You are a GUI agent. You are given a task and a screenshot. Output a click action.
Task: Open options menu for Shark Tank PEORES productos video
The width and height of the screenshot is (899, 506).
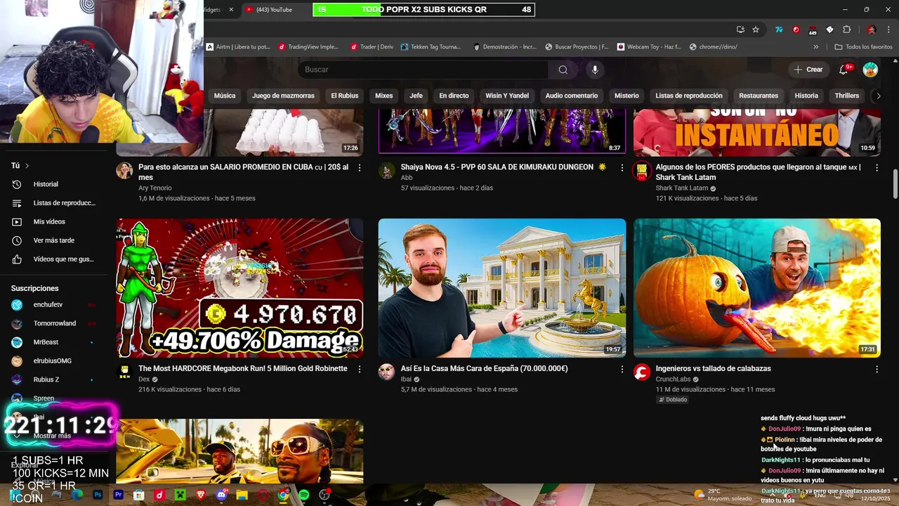pyautogui.click(x=877, y=168)
